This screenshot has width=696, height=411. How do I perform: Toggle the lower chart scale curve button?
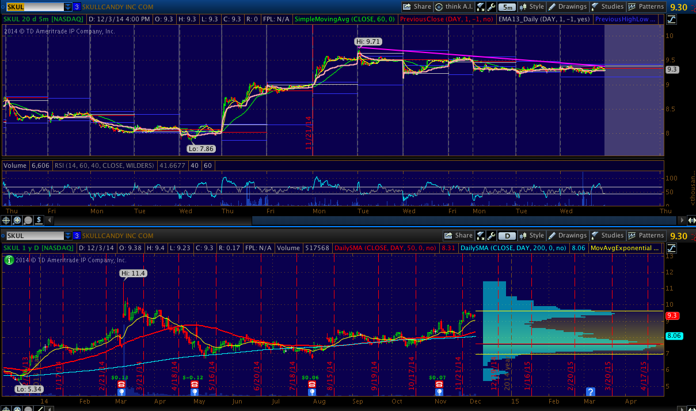(x=672, y=248)
